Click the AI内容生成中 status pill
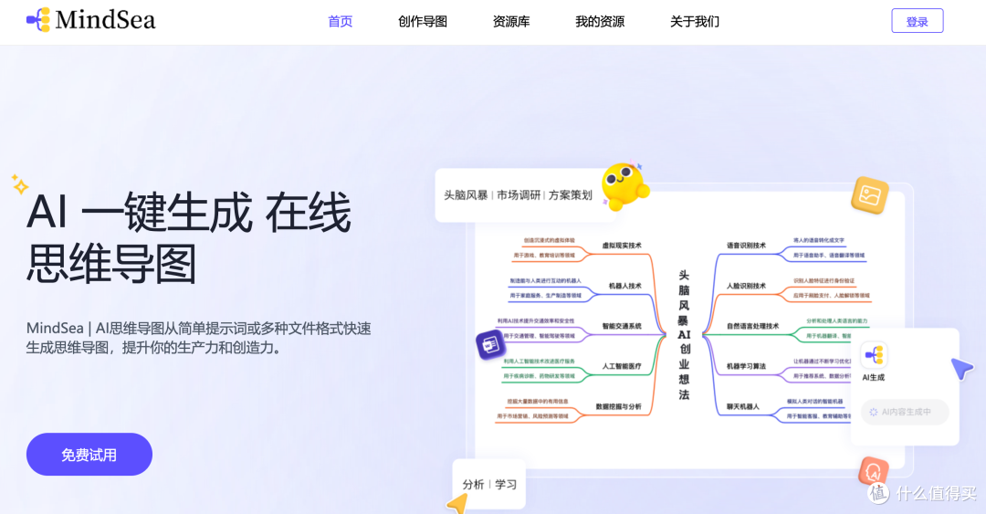Screen dimensions: 986x514 pos(904,412)
